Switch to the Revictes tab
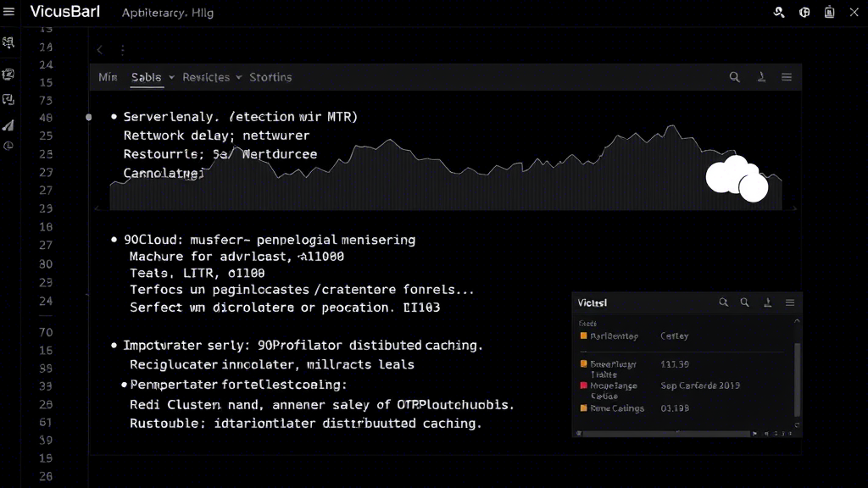Screen dimensions: 868x488 [206, 77]
